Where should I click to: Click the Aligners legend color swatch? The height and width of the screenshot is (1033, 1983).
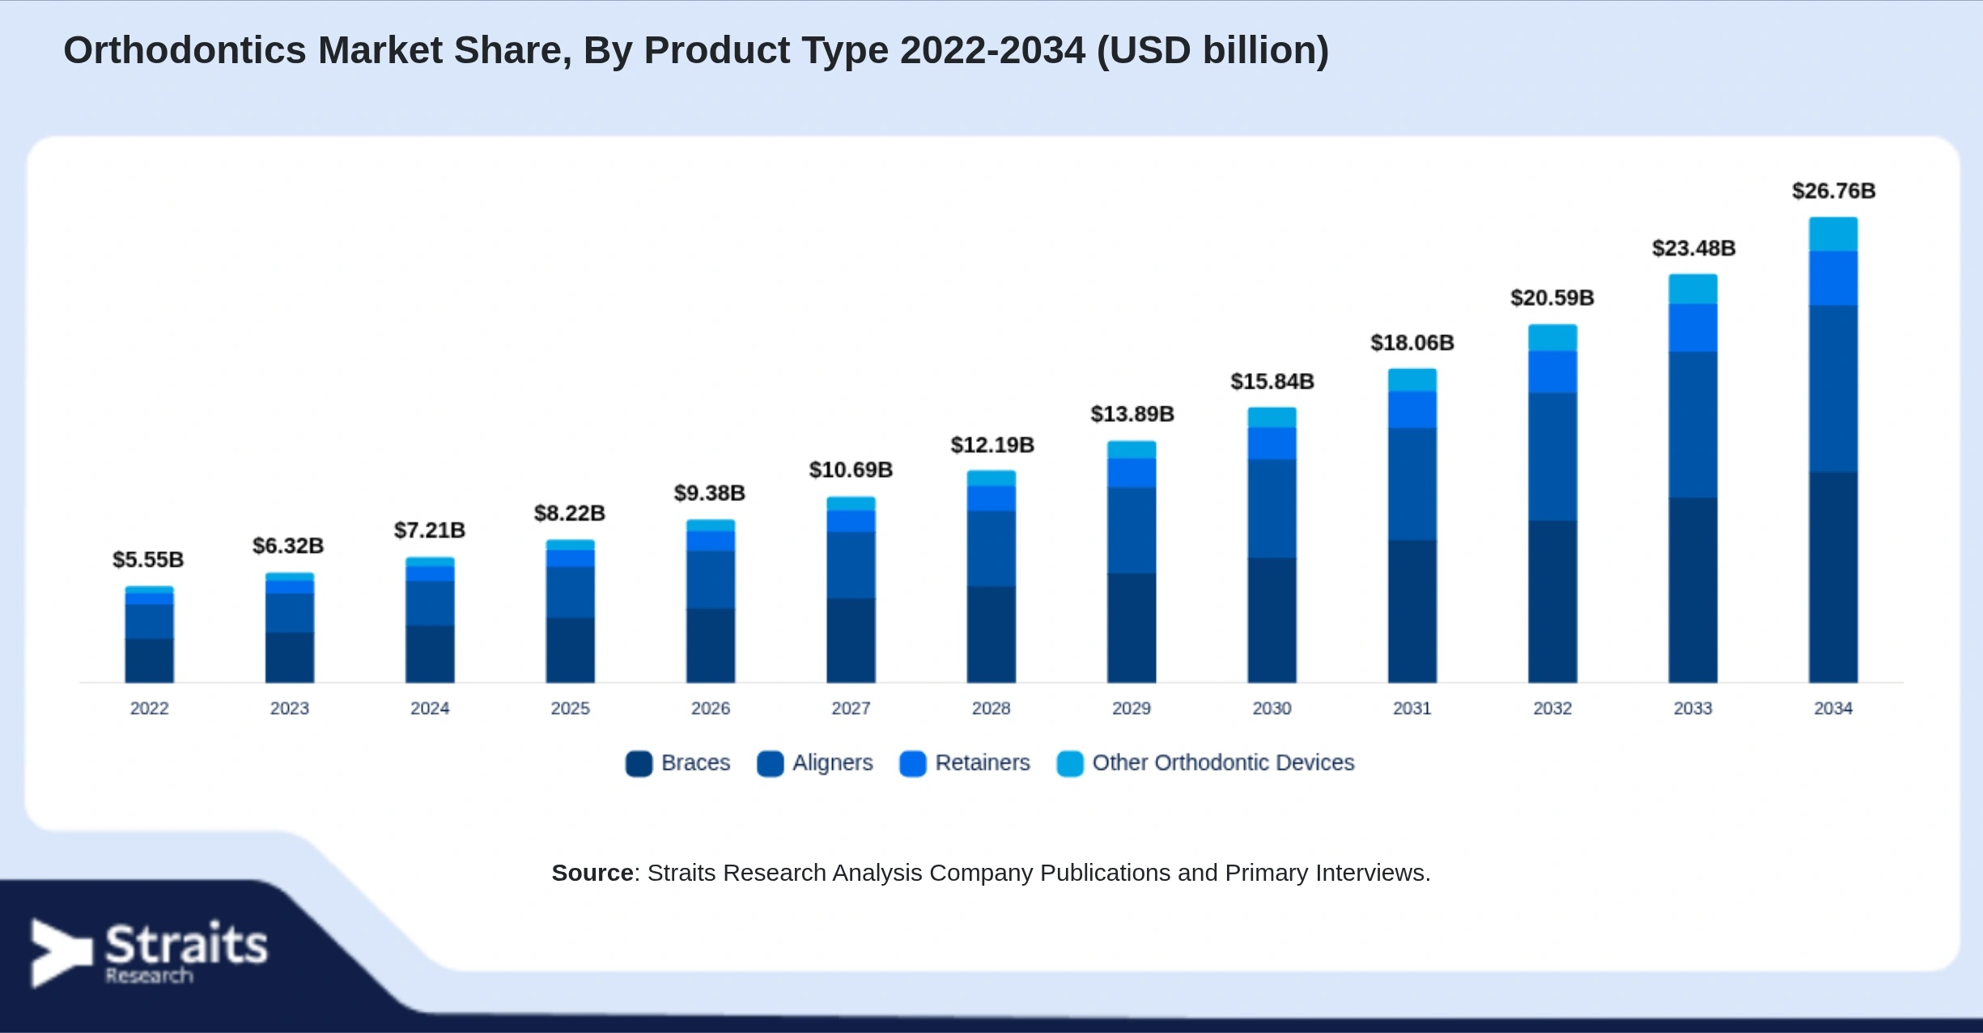point(770,763)
